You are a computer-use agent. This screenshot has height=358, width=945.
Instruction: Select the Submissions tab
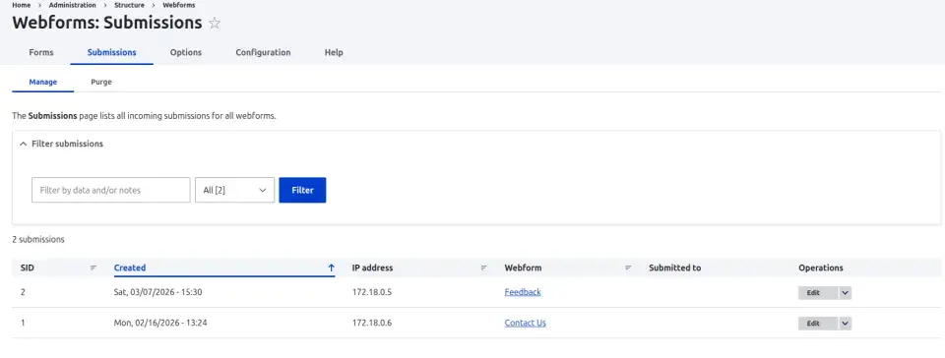(111, 52)
